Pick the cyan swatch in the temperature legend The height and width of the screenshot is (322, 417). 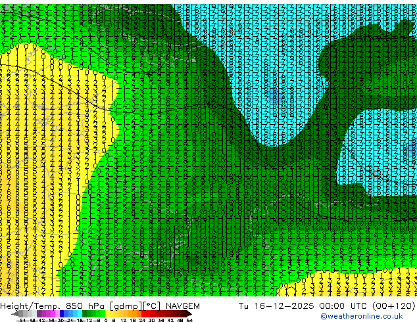point(80,314)
